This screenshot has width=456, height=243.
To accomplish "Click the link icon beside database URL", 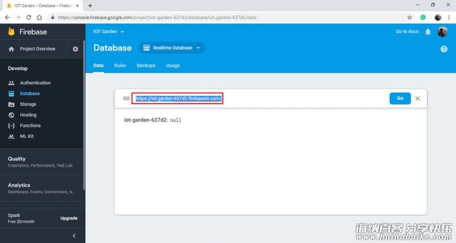I will 126,98.
